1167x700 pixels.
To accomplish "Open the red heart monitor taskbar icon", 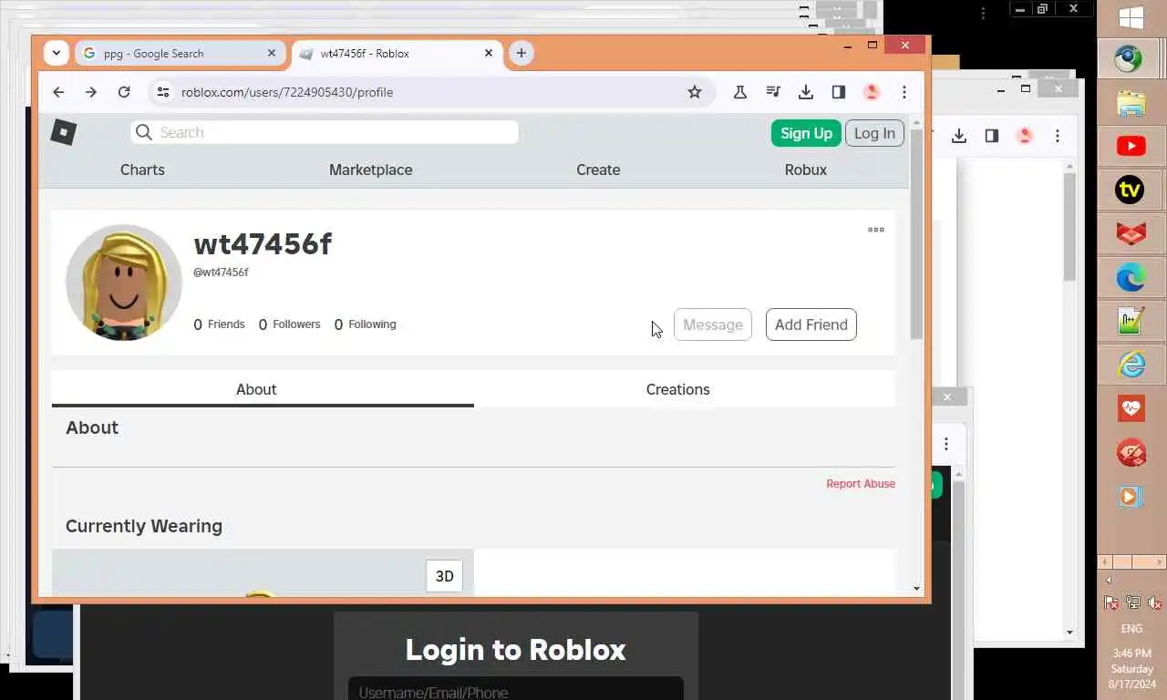I will [x=1131, y=408].
